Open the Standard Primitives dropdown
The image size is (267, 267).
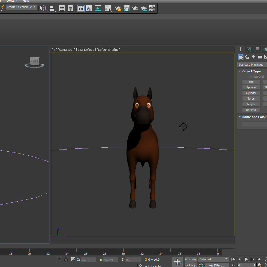point(252,65)
